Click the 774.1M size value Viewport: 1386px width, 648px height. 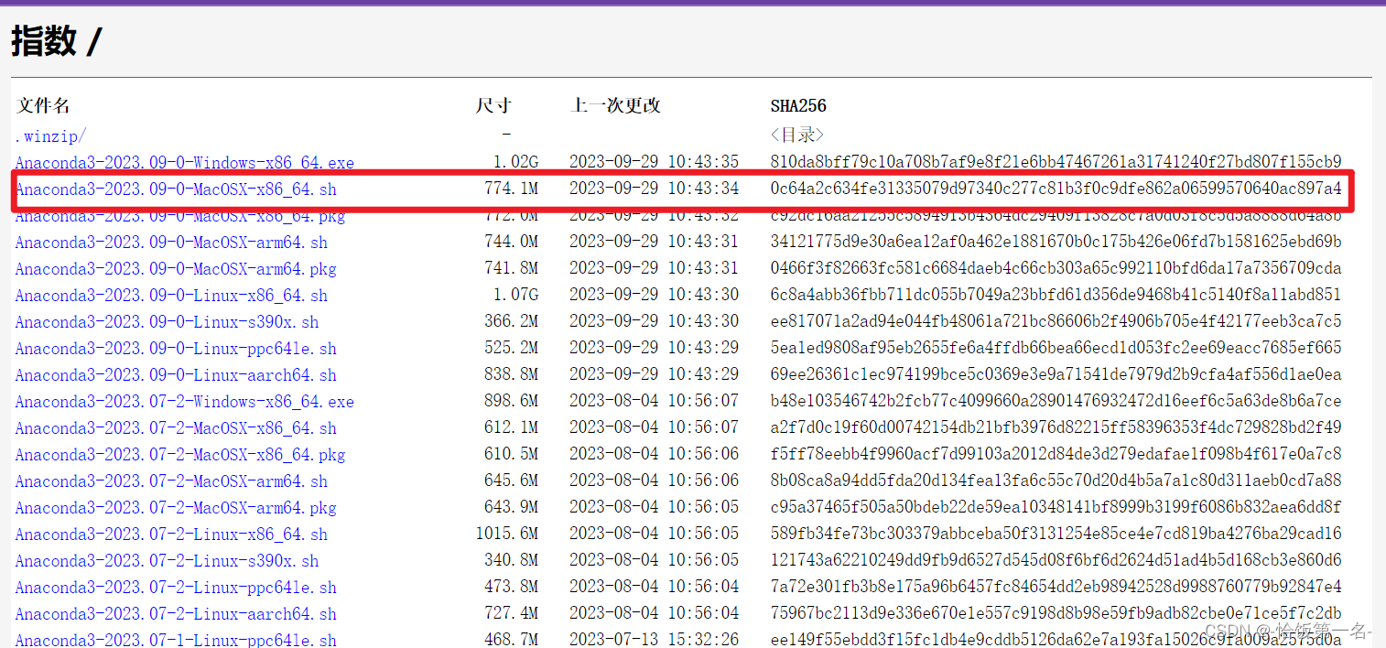pos(511,189)
